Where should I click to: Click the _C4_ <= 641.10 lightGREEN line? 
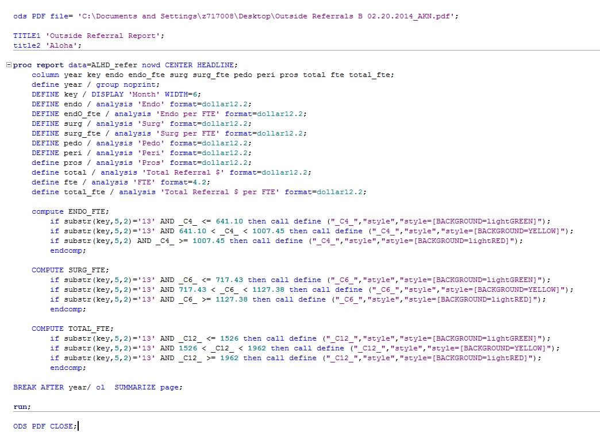click(x=301, y=222)
